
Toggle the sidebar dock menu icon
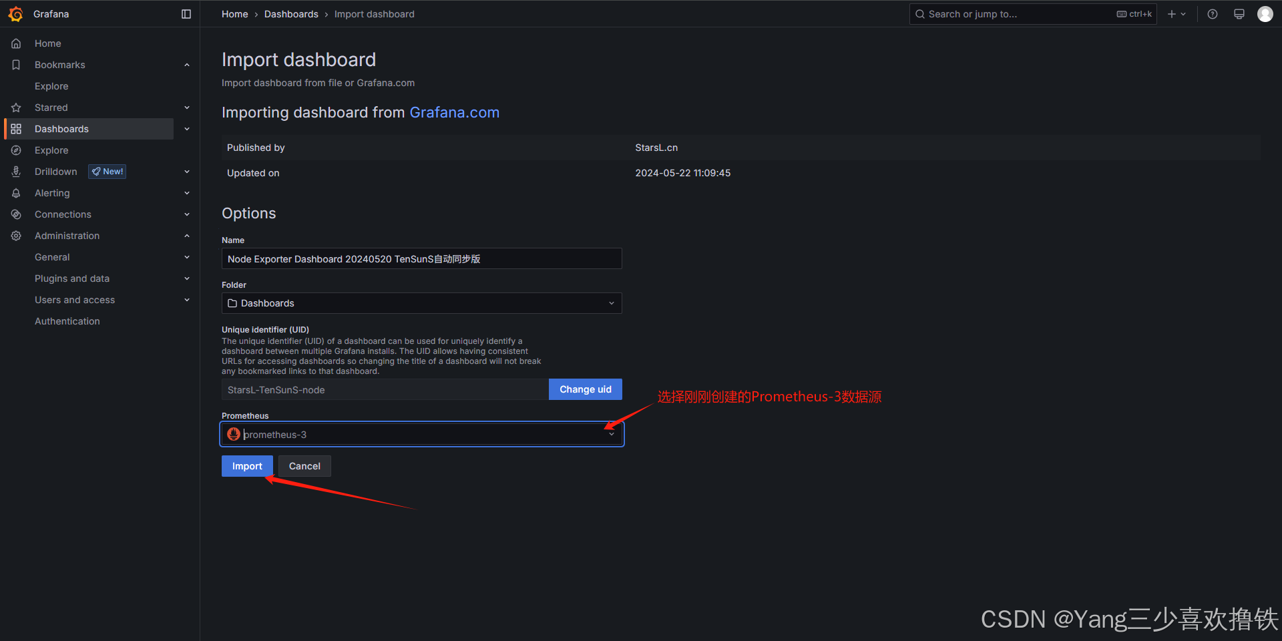pos(186,14)
